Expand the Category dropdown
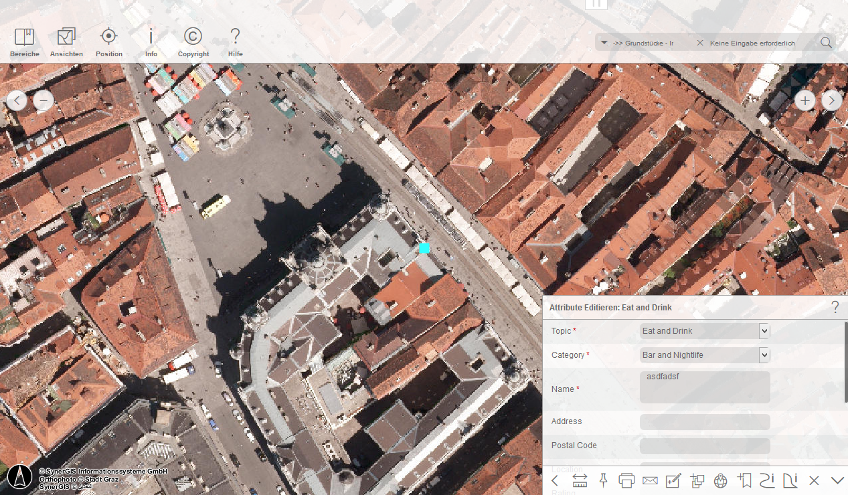Screen dimensions: 848x495 (x=764, y=355)
